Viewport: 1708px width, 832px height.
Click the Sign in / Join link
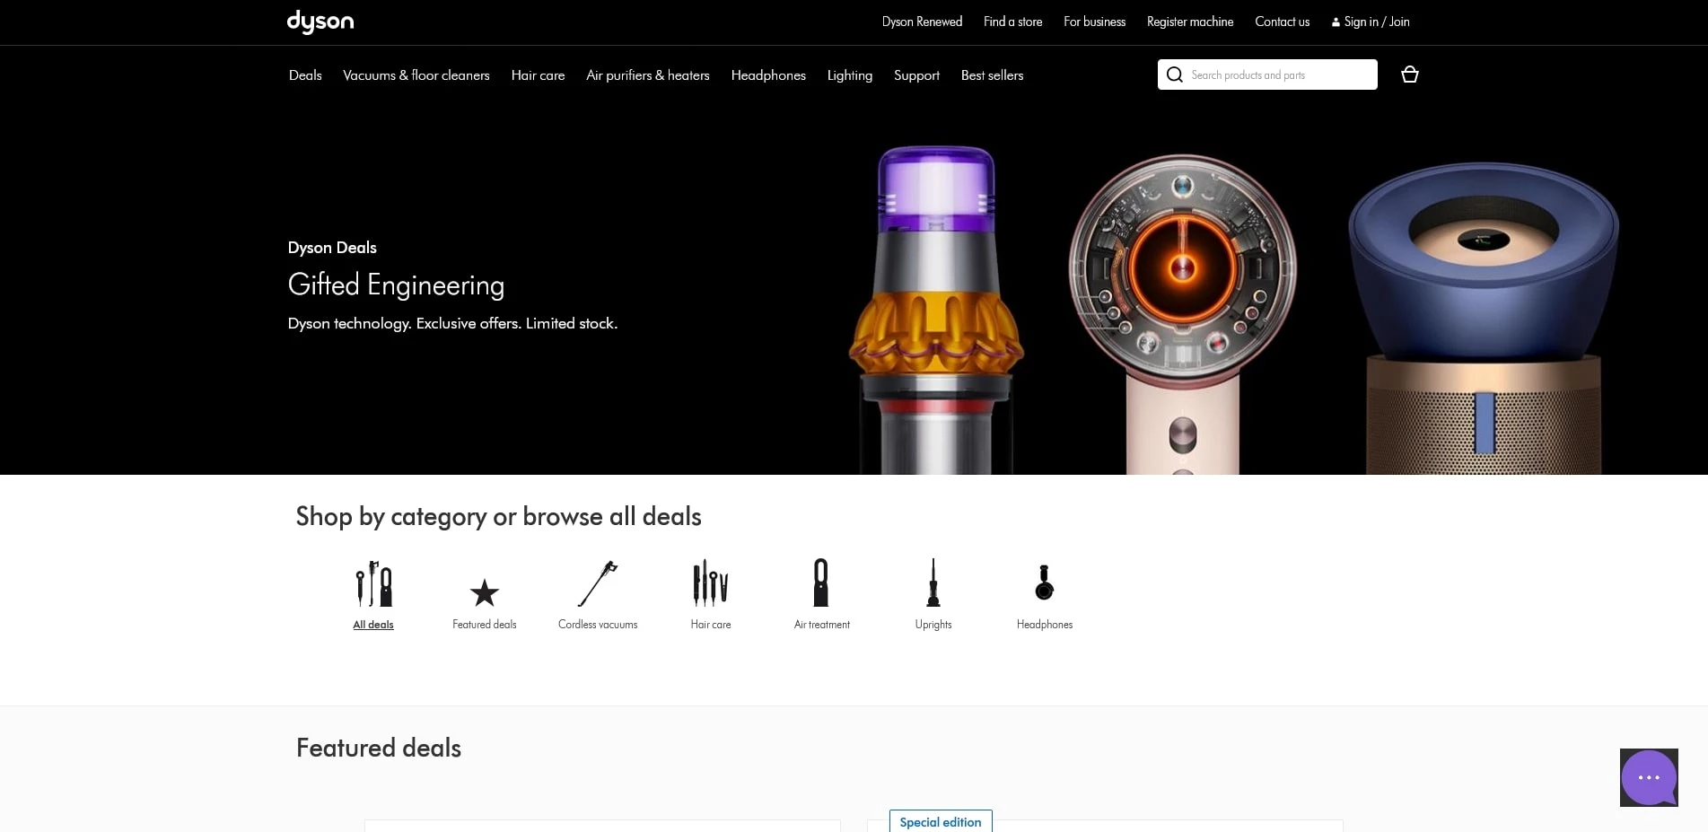[x=1370, y=22]
